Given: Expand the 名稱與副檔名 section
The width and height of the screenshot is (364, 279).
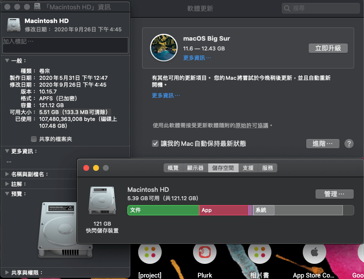Looking at the screenshot, I should click(x=7, y=174).
